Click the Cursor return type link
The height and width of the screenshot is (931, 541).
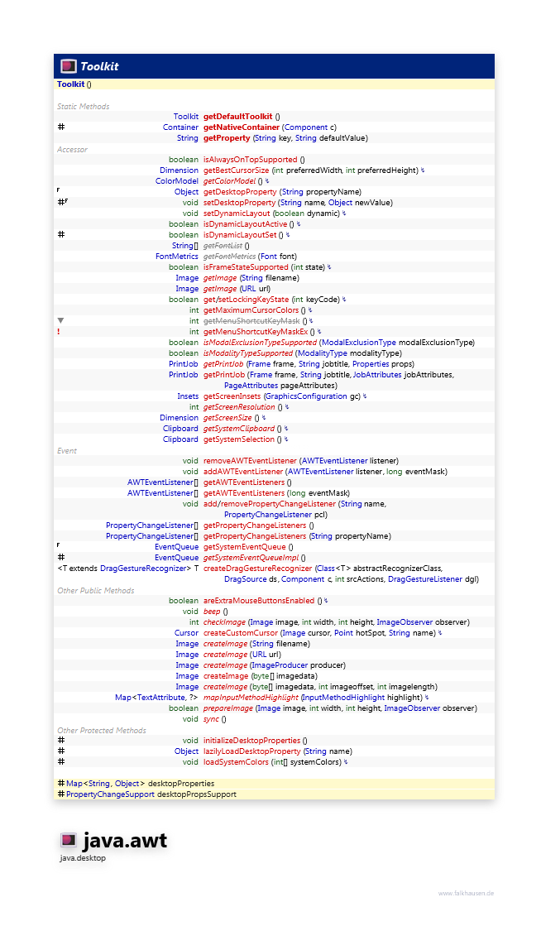coord(186,633)
